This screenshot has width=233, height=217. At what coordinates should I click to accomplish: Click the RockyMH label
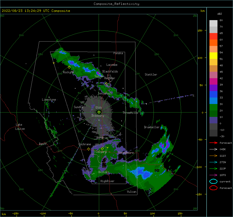(x=68, y=72)
